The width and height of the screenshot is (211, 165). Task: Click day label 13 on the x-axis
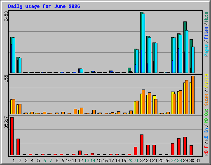coord(87,160)
